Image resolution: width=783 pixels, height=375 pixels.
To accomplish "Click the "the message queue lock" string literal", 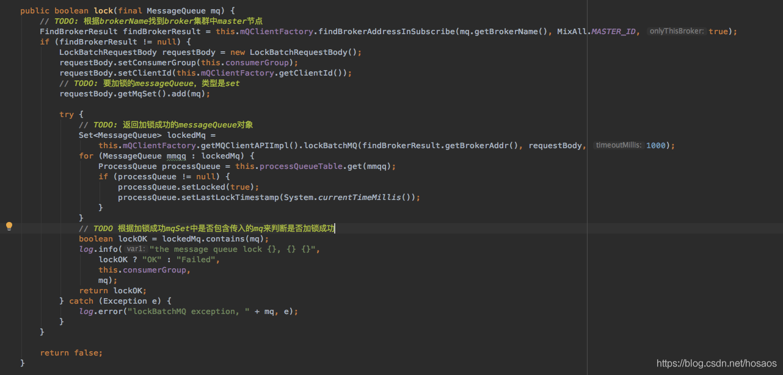I will (x=235, y=249).
